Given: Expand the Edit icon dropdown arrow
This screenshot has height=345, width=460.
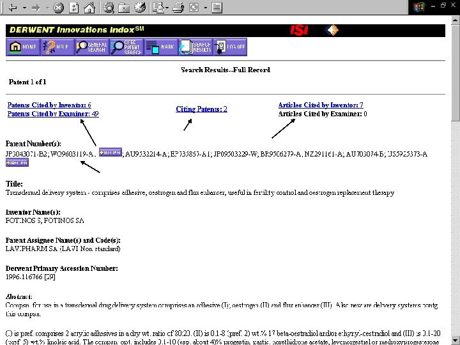Looking at the screenshot, I should tap(205, 8).
